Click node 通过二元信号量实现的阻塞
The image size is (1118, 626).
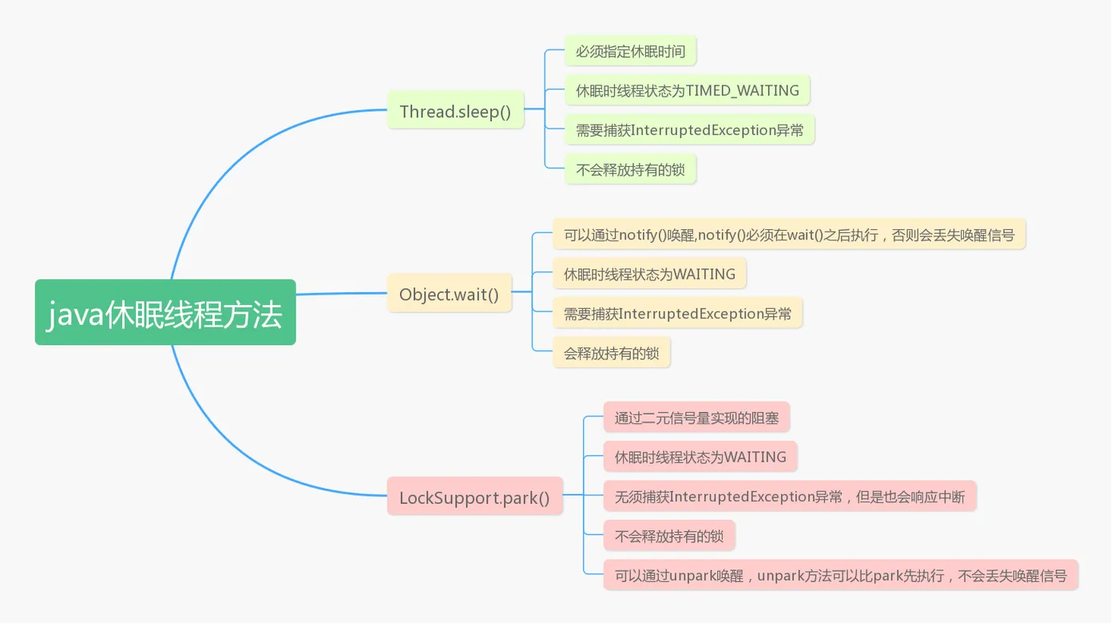pos(696,417)
